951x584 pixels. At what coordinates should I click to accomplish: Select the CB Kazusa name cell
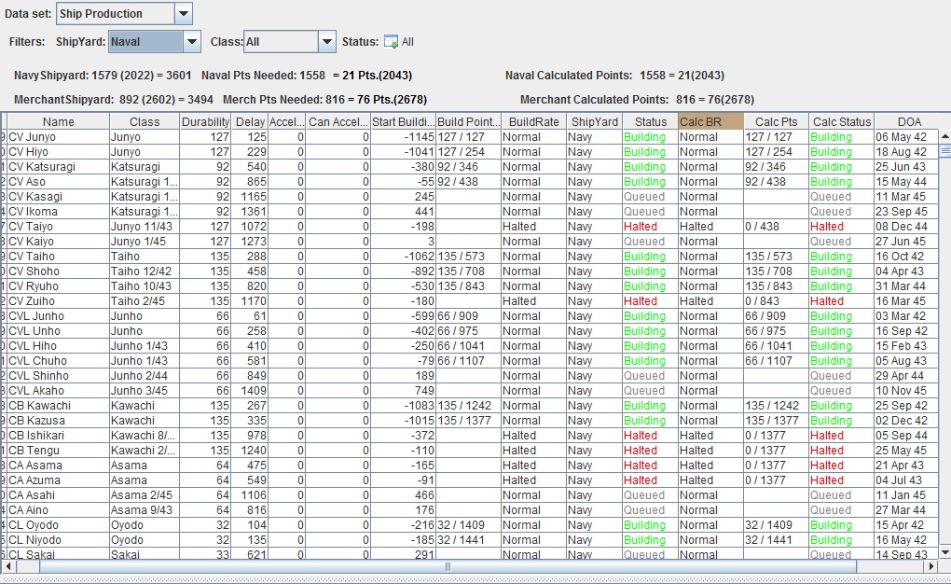tap(58, 421)
